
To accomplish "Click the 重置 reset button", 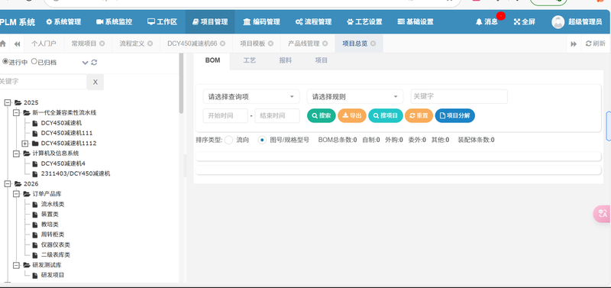I will click(419, 116).
